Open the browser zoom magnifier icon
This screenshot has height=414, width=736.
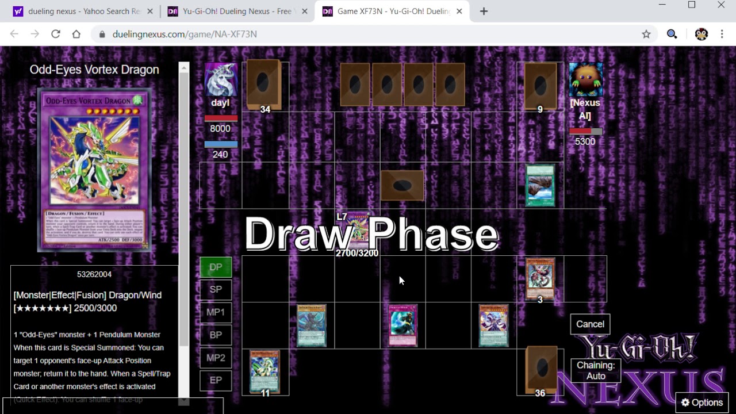[672, 34]
